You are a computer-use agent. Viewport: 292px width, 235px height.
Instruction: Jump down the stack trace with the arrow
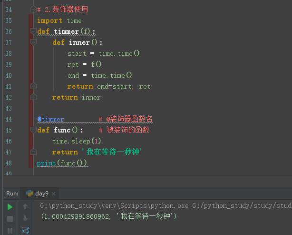tap(25, 218)
